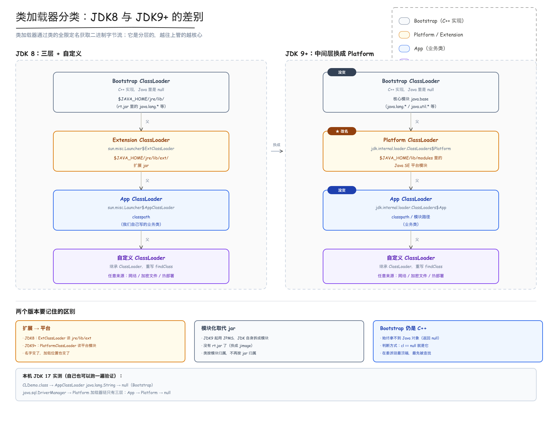This screenshot has height=426, width=552.
Task: Click the line starting 'CLDemo.class → AppClassLoader'
Action: click(x=88, y=385)
